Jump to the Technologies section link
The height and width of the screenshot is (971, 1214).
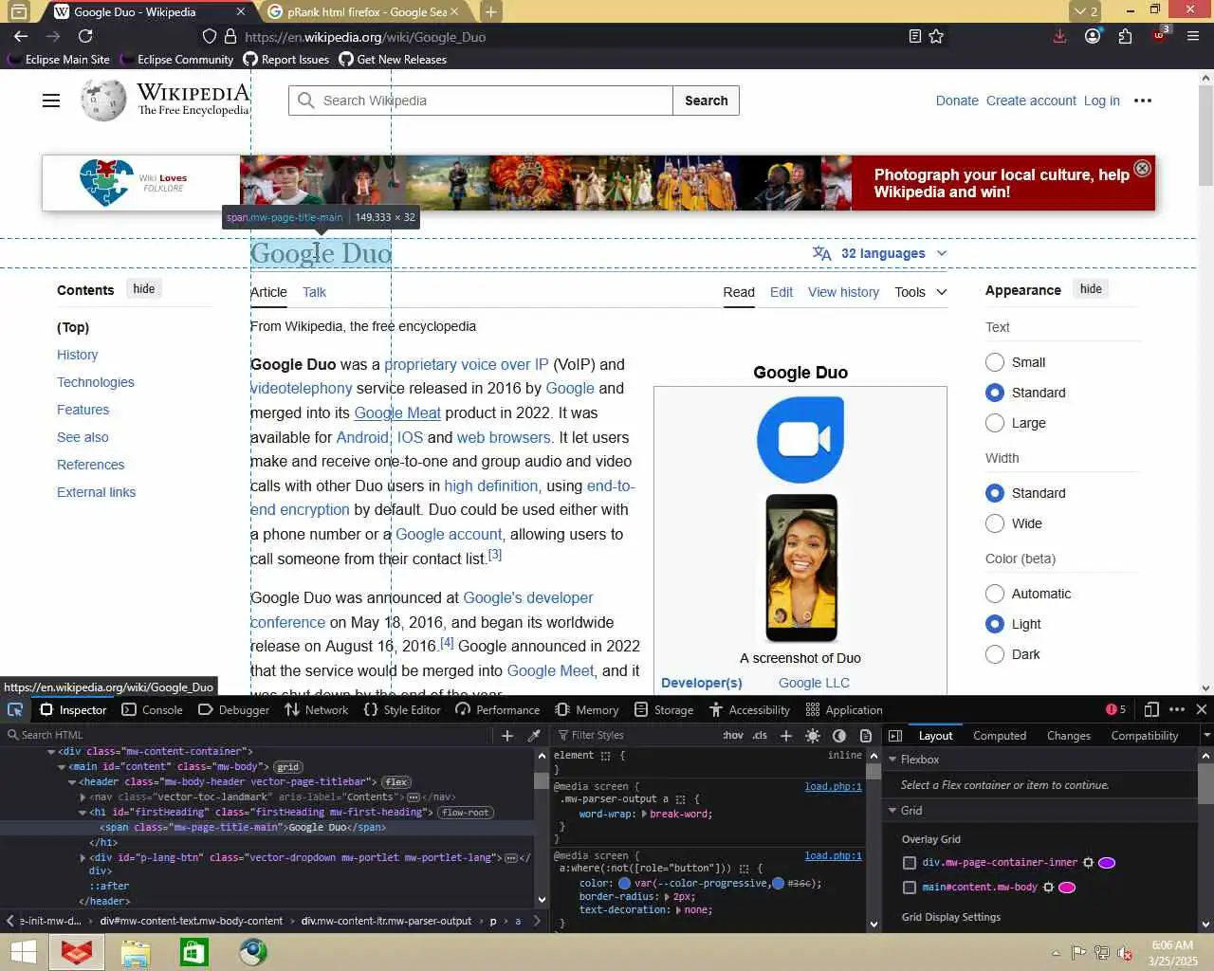click(96, 382)
